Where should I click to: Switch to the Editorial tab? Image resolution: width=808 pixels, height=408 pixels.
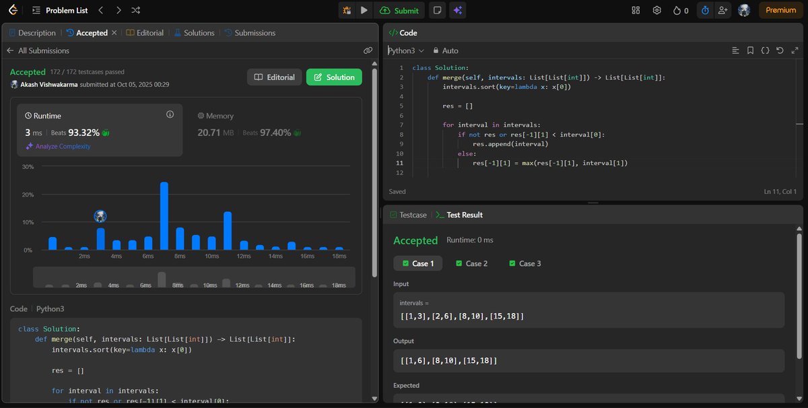click(x=145, y=32)
